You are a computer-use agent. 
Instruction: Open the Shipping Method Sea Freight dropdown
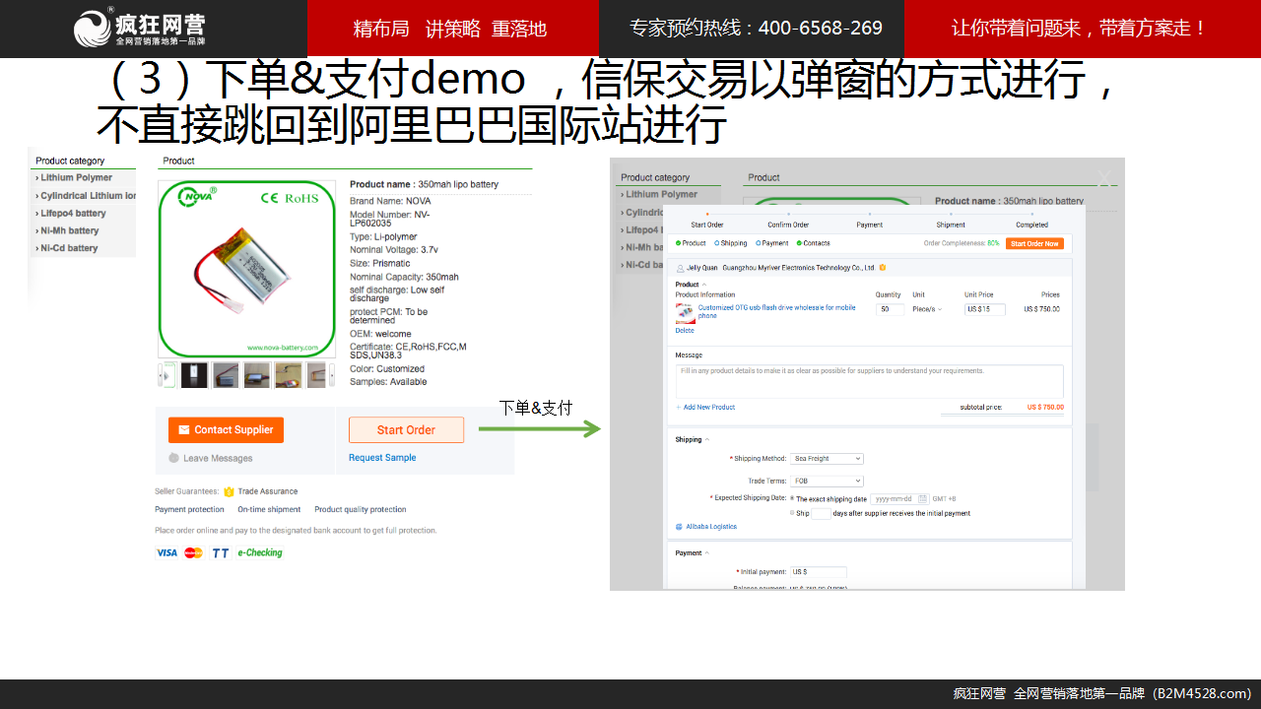pyautogui.click(x=827, y=459)
